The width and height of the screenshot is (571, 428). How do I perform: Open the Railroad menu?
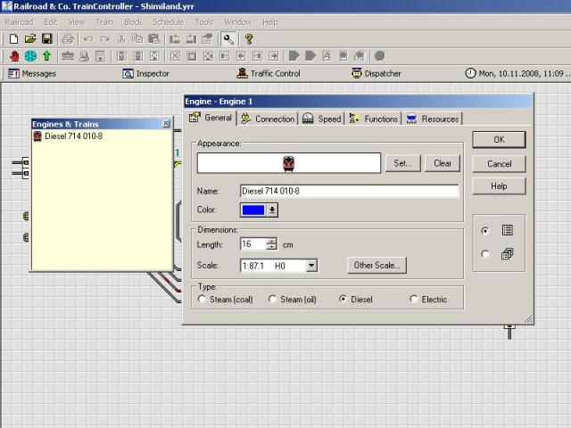click(20, 22)
